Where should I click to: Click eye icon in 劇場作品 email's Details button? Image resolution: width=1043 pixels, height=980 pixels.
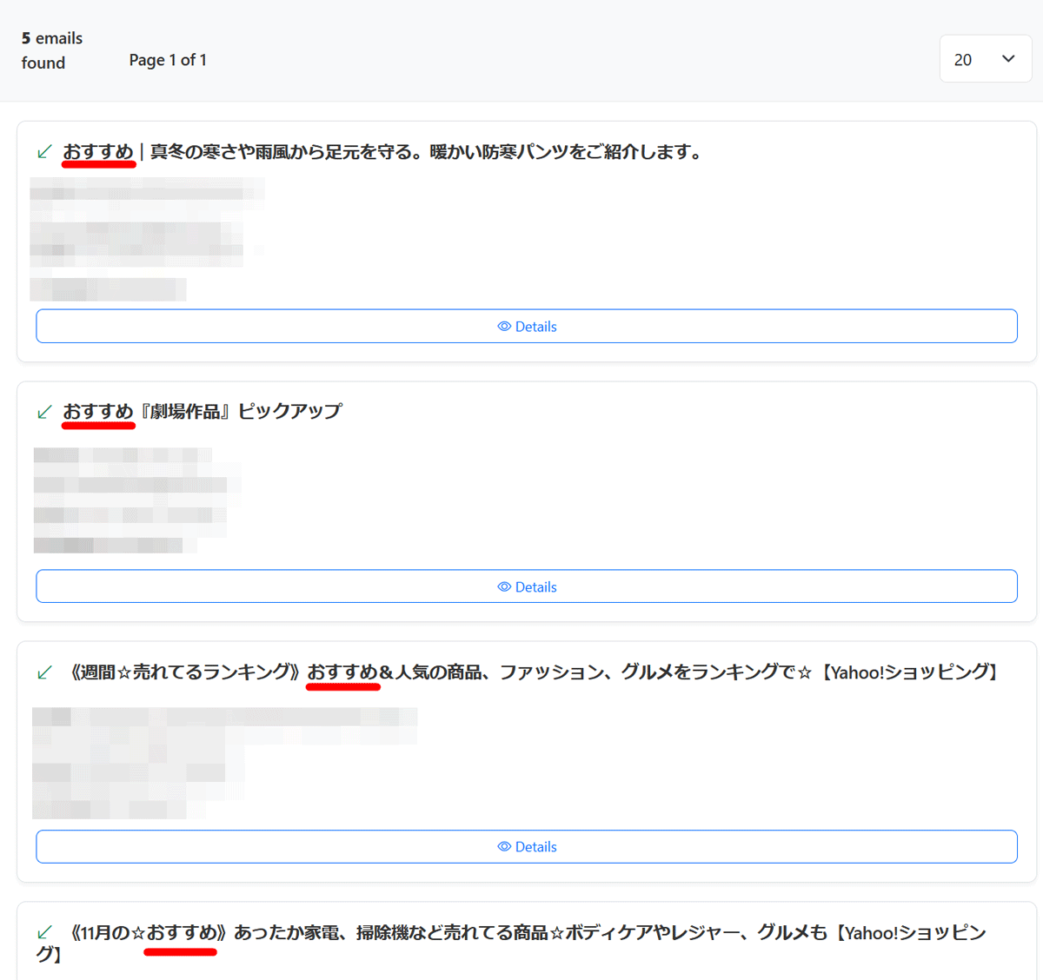pyautogui.click(x=503, y=587)
